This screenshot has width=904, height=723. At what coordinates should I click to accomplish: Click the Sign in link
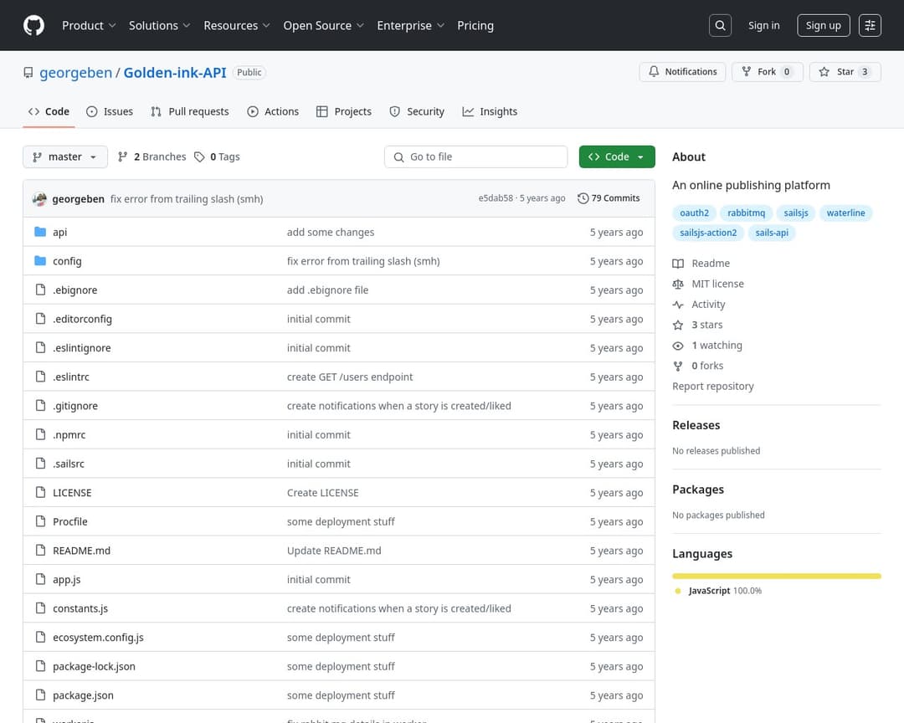coord(764,25)
